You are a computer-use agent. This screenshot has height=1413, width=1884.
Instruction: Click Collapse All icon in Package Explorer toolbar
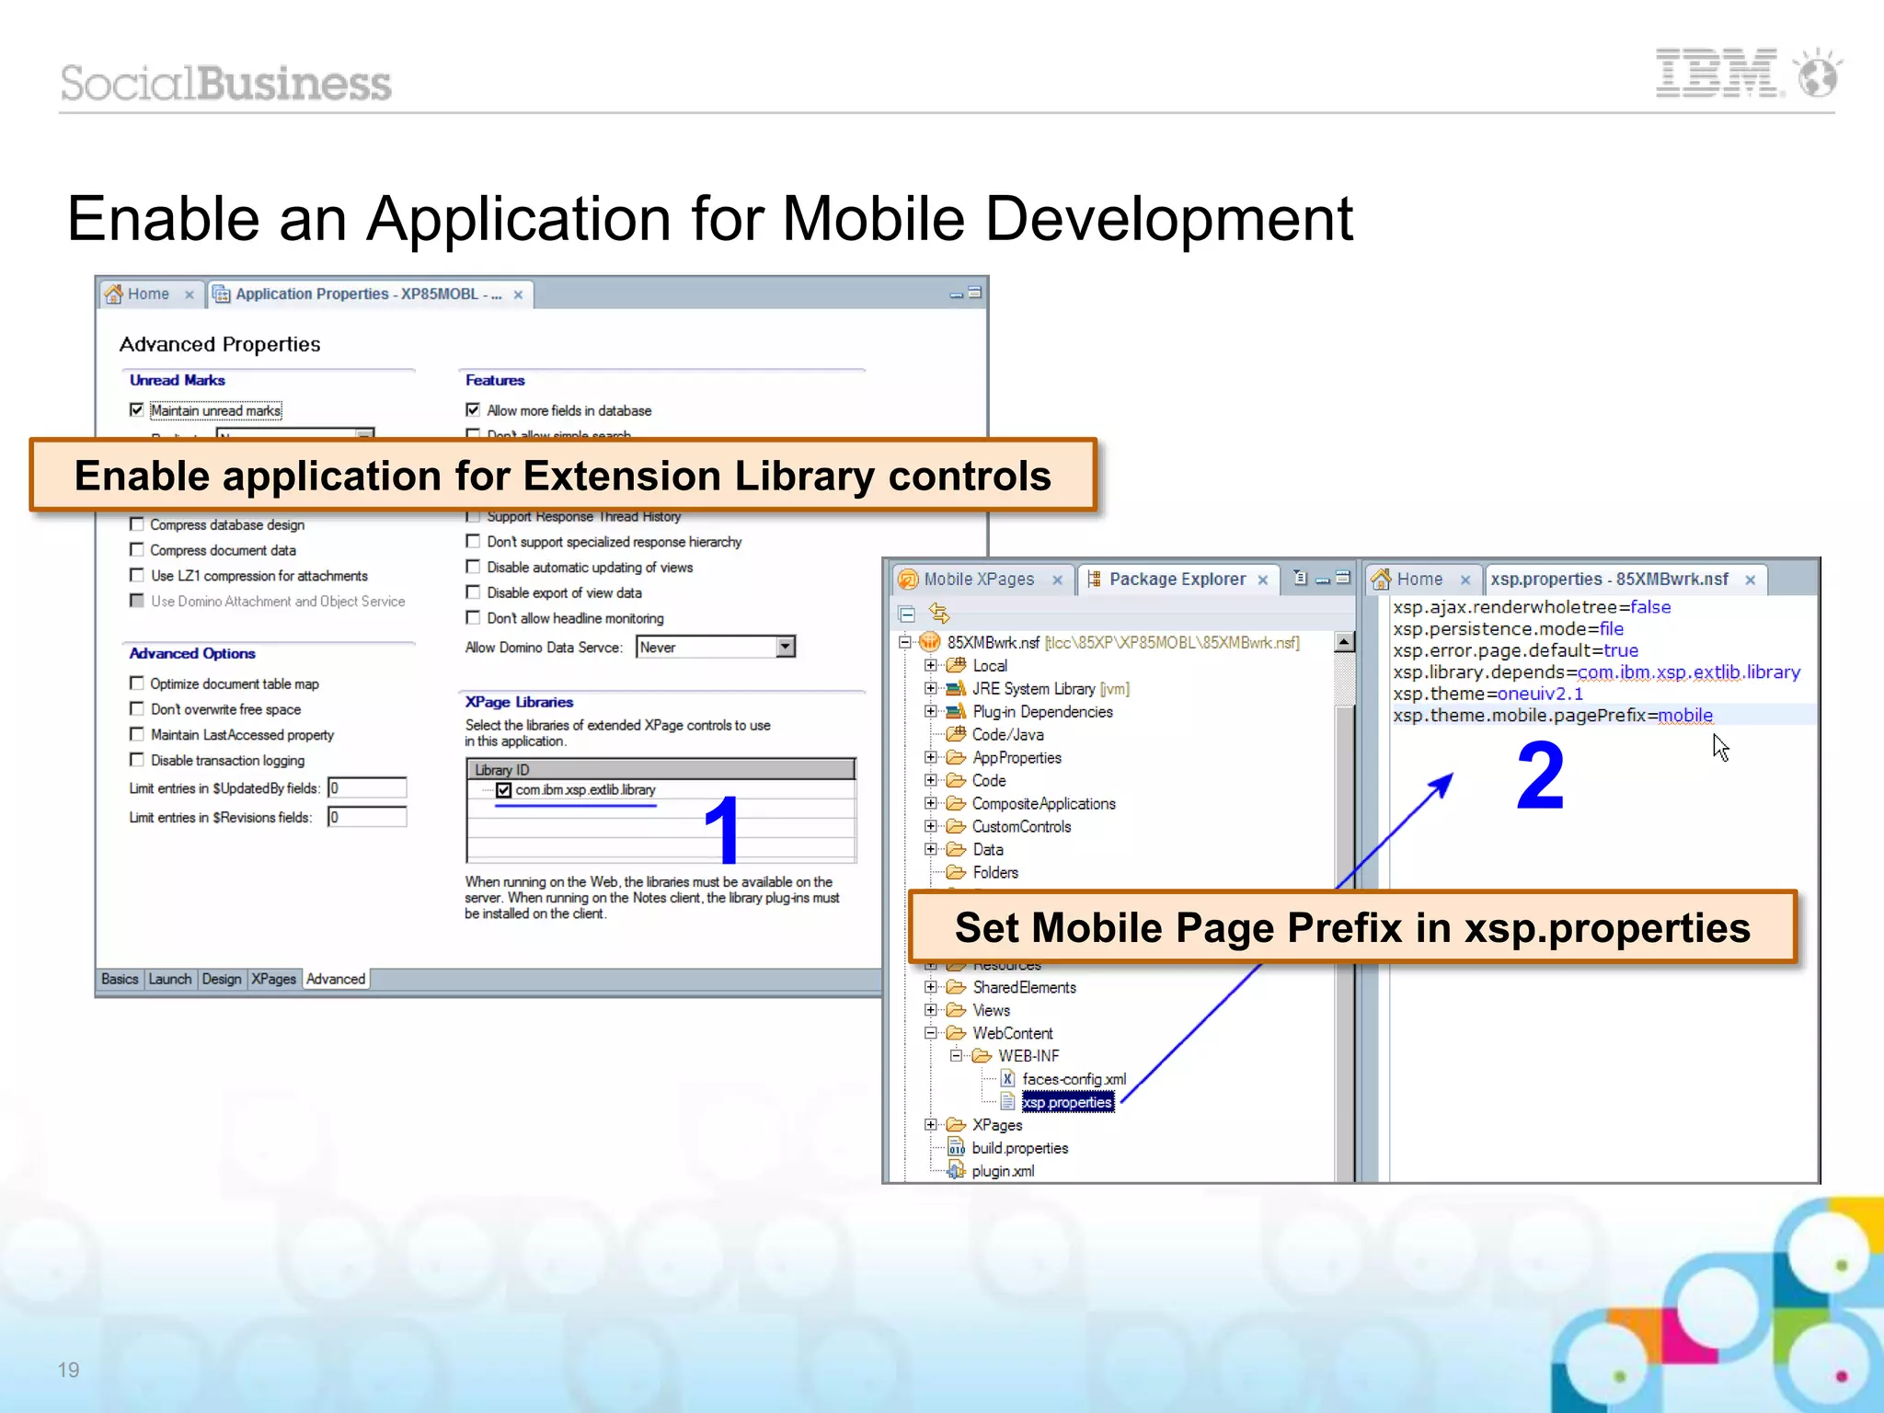[907, 614]
